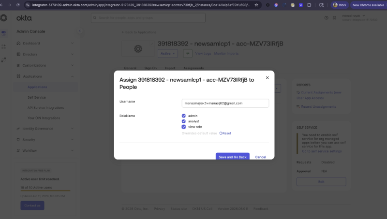Click the handshake icon button
Image resolution: width=387 pixels, height=219 pixels.
(x=188, y=54)
